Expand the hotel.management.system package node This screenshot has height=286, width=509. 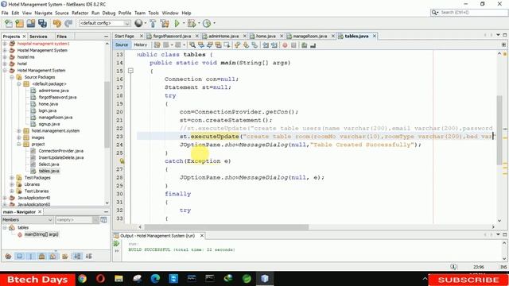point(19,130)
